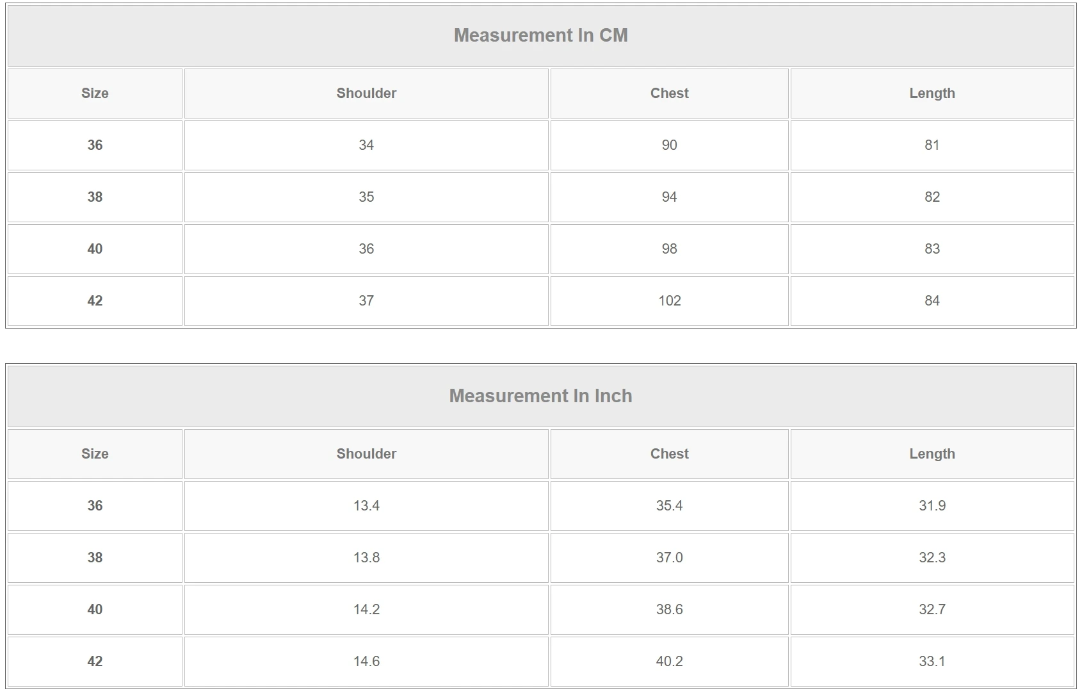Viewport: 1082px width, 693px height.
Task: Select the shoulder value 14.6 cell
Action: tap(366, 662)
